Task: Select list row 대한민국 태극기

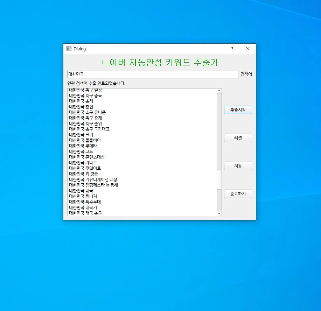Action: [142, 207]
